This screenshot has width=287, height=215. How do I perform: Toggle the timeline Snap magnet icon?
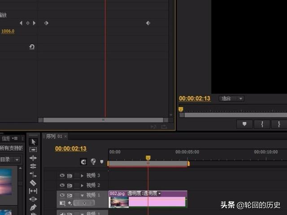tap(83, 162)
